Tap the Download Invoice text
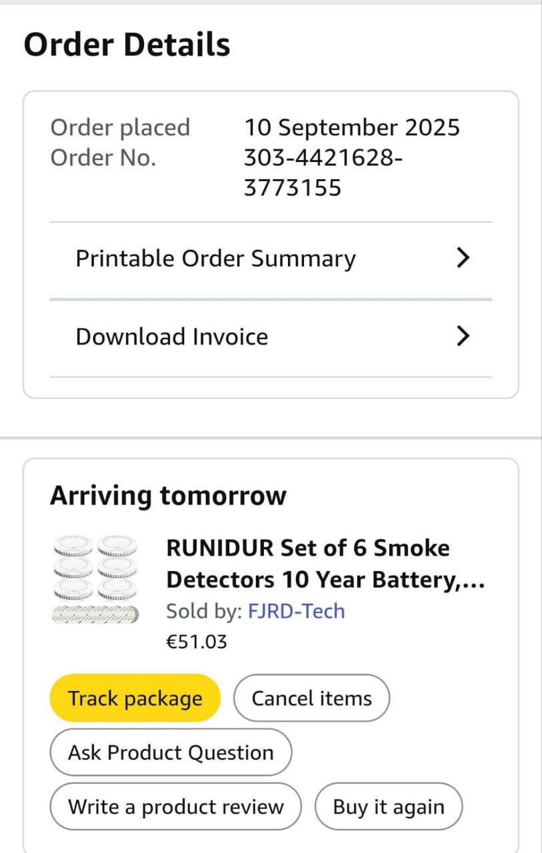 [172, 337]
